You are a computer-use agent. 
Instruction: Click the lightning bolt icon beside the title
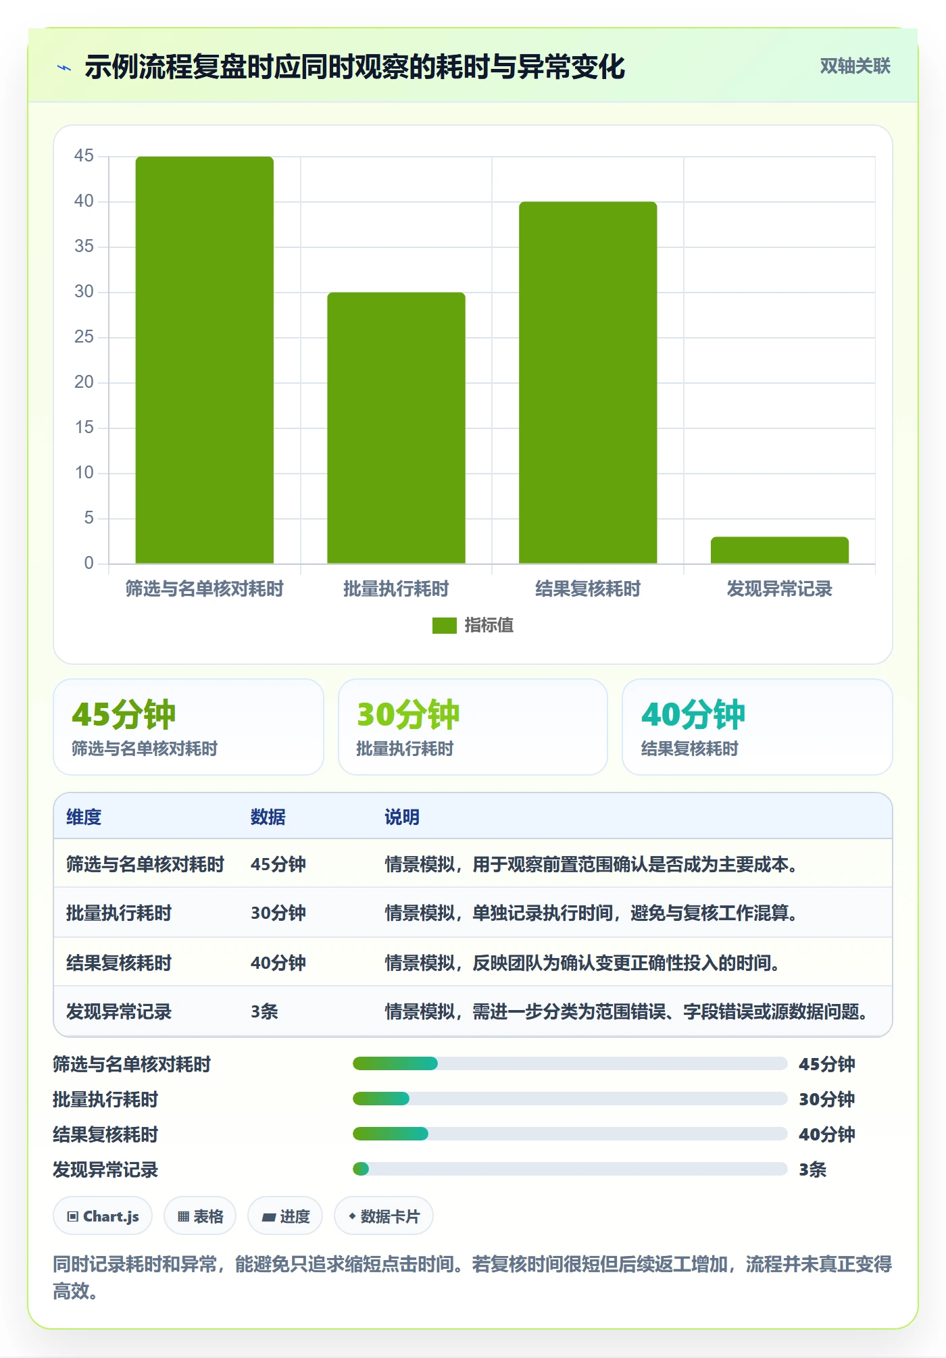pyautogui.click(x=64, y=68)
